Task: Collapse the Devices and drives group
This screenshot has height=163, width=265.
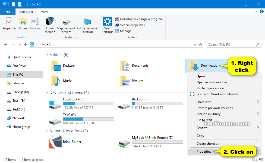Action: point(47,93)
